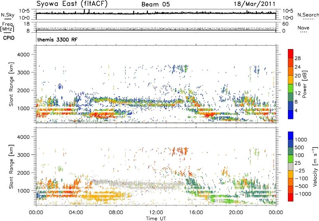Click the 'Power [dB]' colorbar label

click(x=305, y=84)
